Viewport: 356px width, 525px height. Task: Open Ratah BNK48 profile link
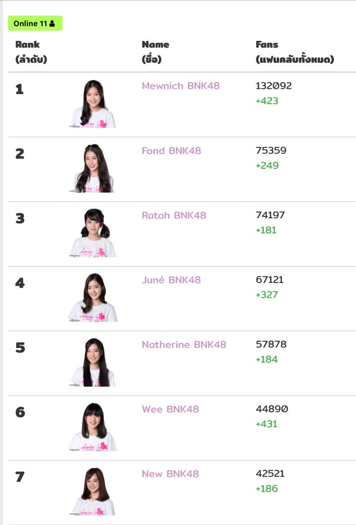click(174, 215)
